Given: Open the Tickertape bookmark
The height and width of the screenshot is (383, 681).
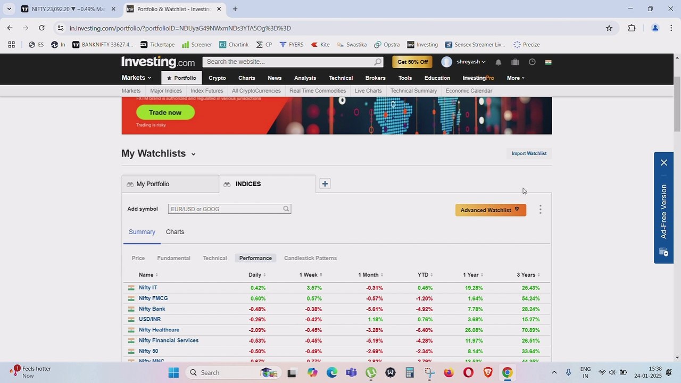Looking at the screenshot, I should [x=157, y=45].
